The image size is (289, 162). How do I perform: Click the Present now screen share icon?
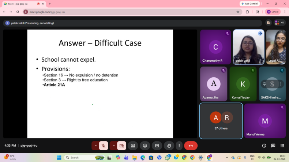(133, 146)
